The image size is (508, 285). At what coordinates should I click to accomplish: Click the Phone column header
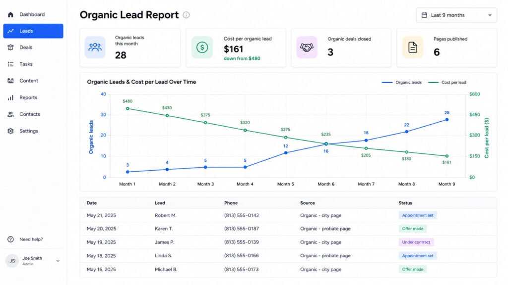(231, 203)
